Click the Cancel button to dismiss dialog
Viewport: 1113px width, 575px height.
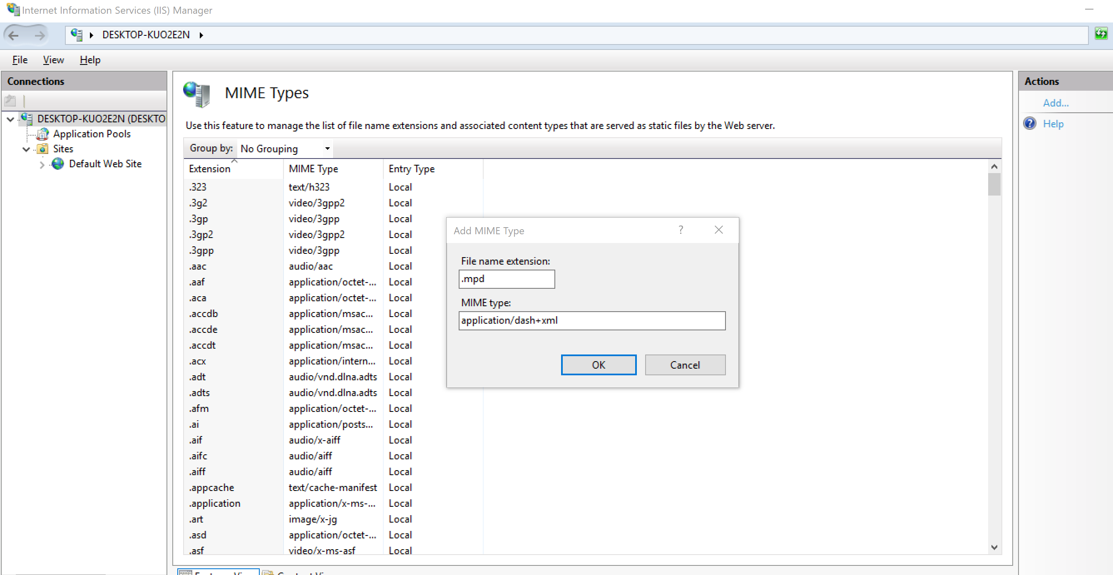(x=685, y=364)
